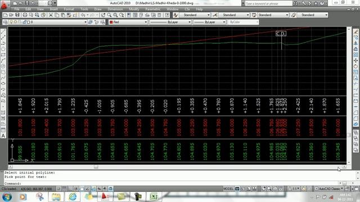This screenshot has height=202, width=360.
Task: Open the Draw menu
Action: [x=98, y=9]
